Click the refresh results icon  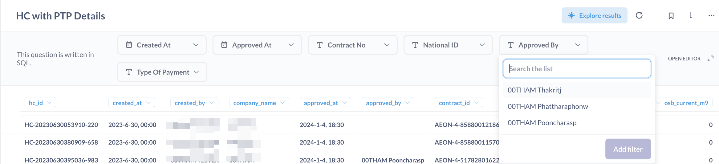(639, 15)
